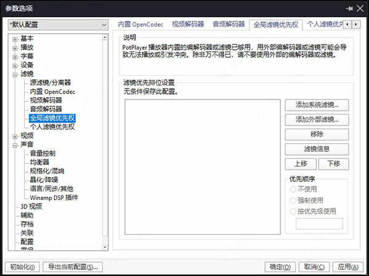The width and height of the screenshot is (369, 276).
Task: Select 源滤镜/分离器 in the tree
Action: 50,82
